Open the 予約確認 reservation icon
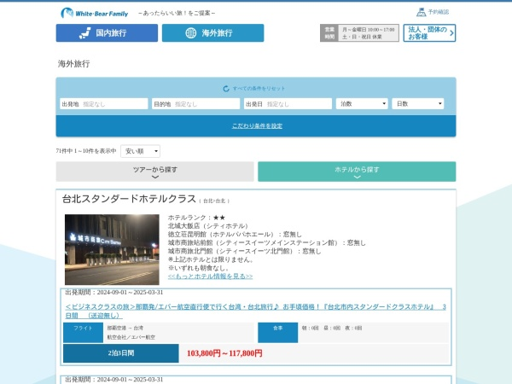This screenshot has width=512, height=384. point(422,13)
